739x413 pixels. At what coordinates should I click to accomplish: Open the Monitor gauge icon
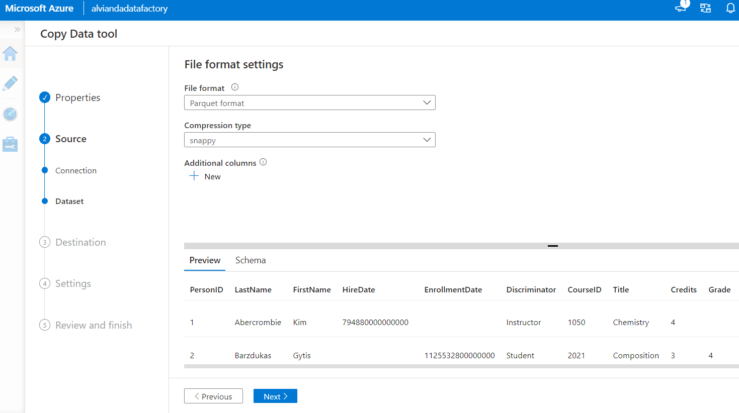10,114
